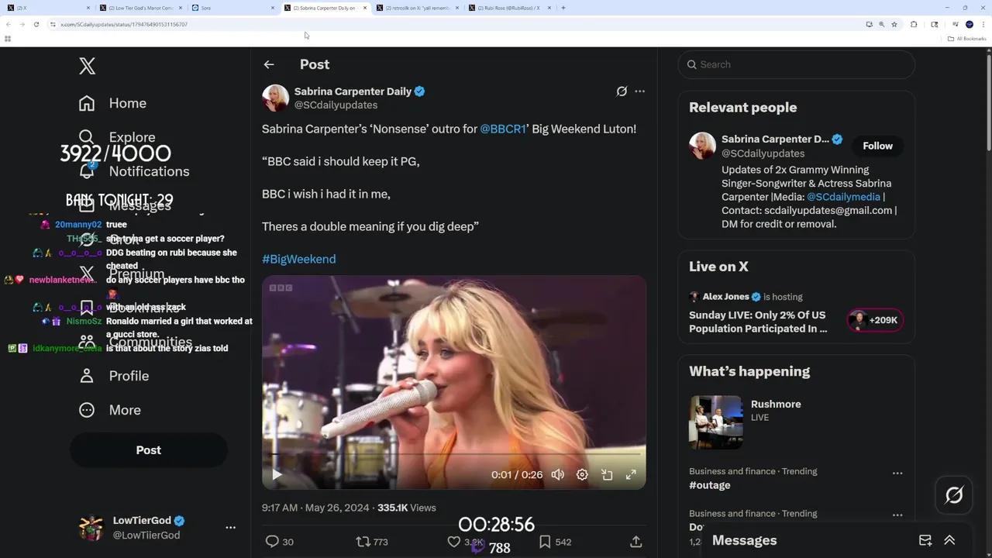
Task: Follow Sabrina Carpenter Daily
Action: (x=877, y=146)
